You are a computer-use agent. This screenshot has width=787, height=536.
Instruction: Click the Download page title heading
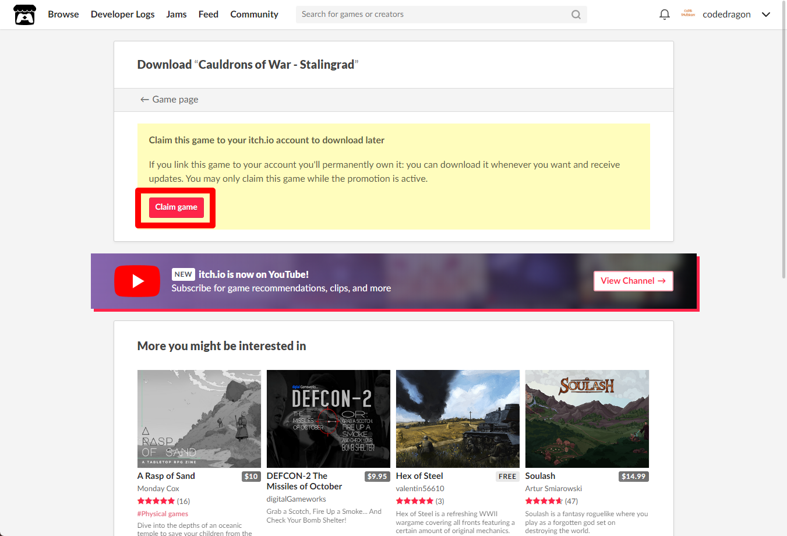[x=248, y=65]
